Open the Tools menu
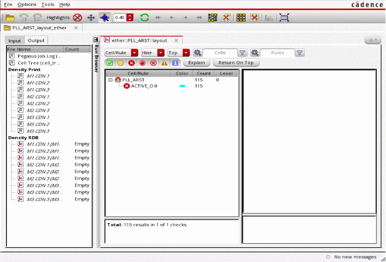The image size is (386, 262). (48, 4)
